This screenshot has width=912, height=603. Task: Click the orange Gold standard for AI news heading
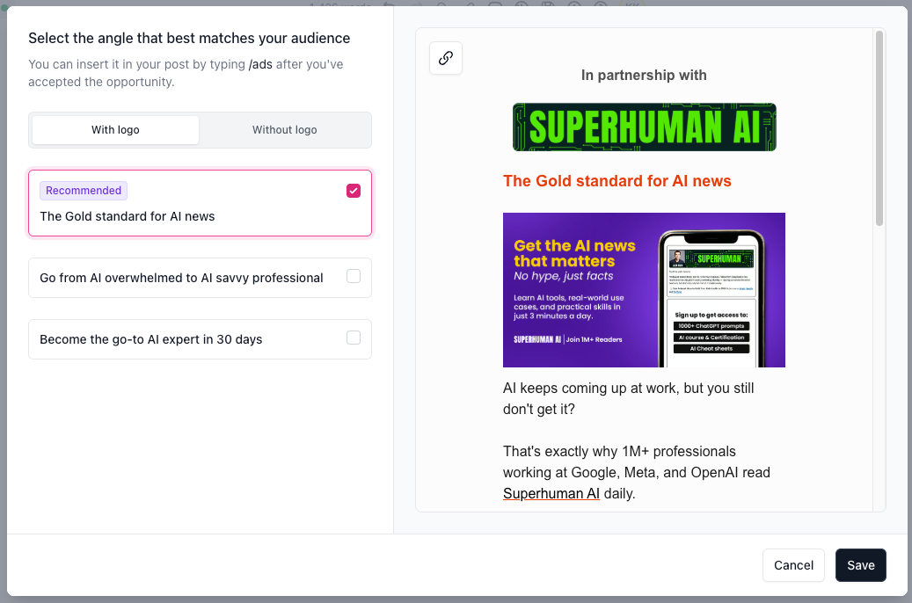point(617,181)
